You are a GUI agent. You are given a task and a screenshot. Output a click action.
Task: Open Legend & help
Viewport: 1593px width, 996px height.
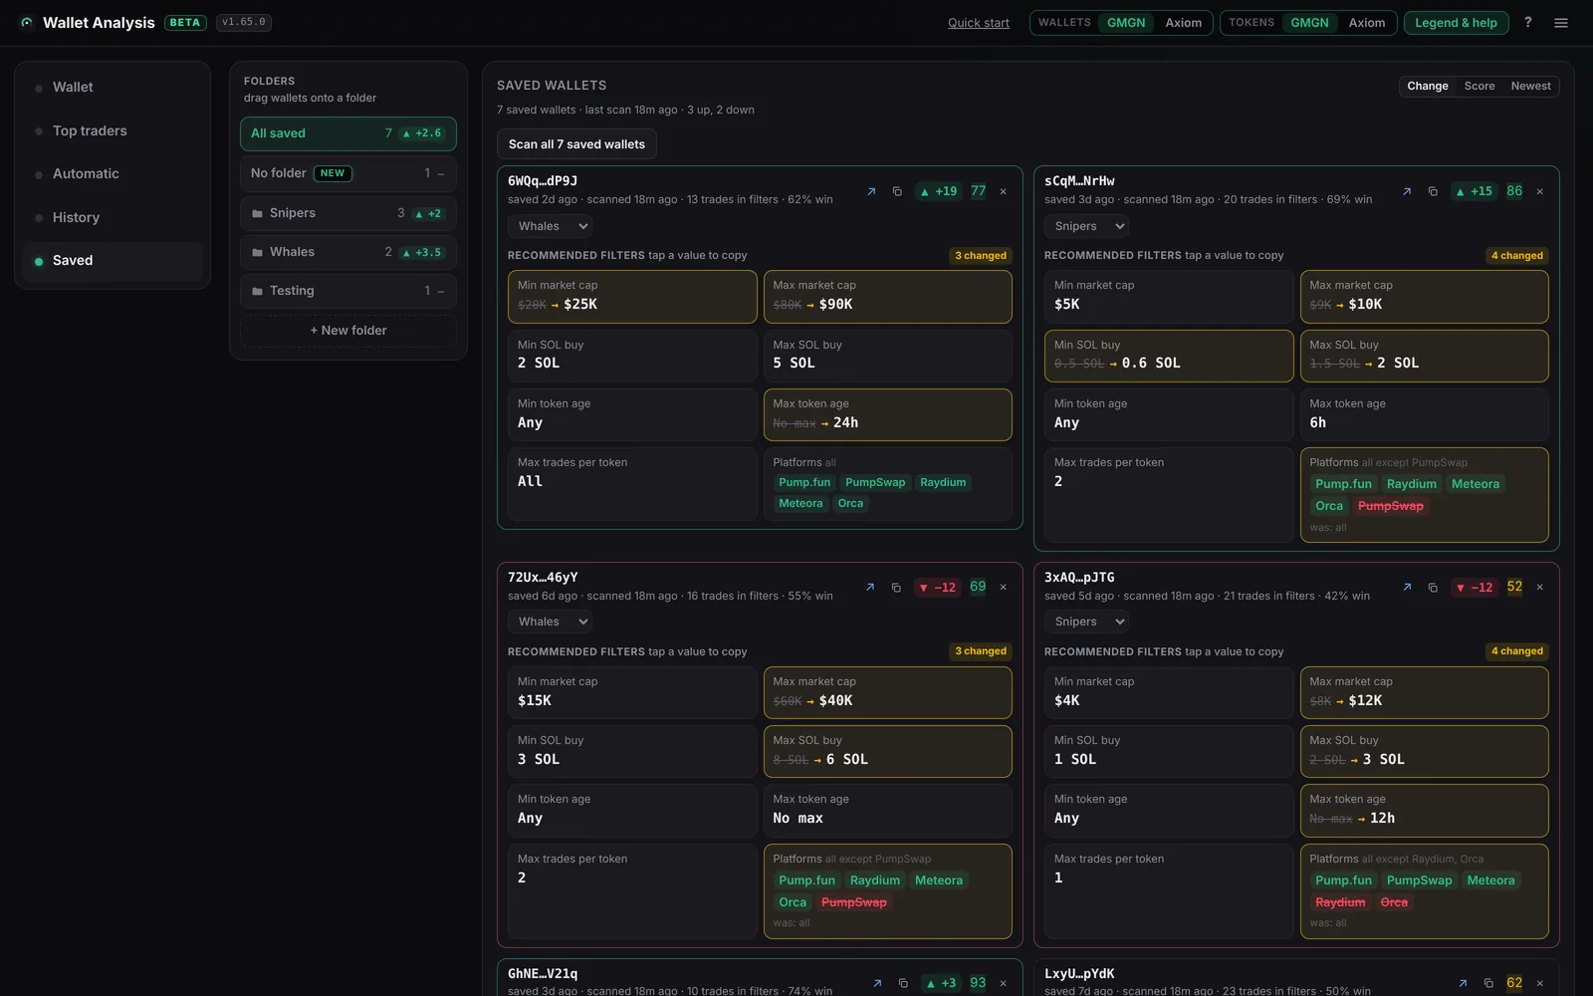(1457, 23)
